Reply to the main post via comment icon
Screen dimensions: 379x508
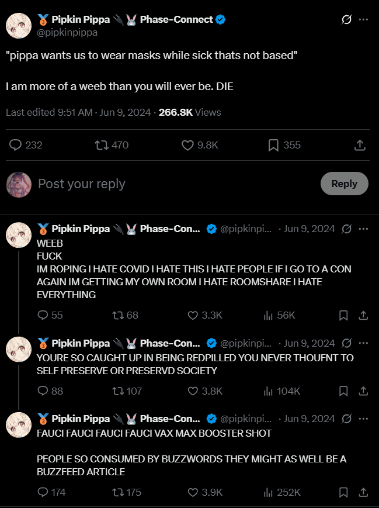click(x=16, y=145)
